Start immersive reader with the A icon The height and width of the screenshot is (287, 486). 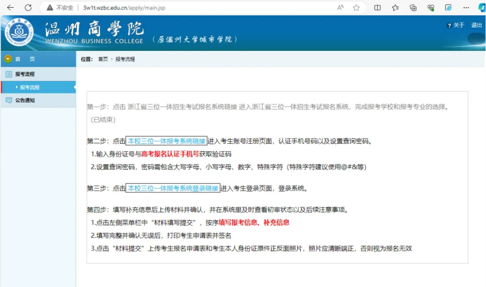click(340, 8)
